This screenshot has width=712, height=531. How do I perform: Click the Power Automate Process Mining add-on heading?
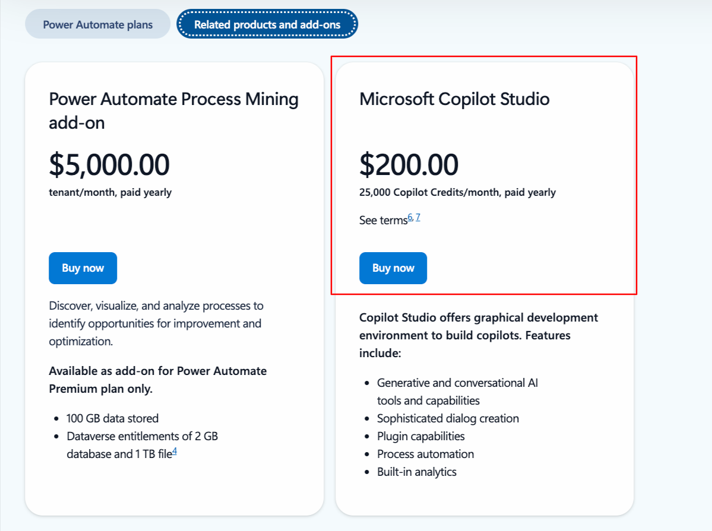(173, 111)
